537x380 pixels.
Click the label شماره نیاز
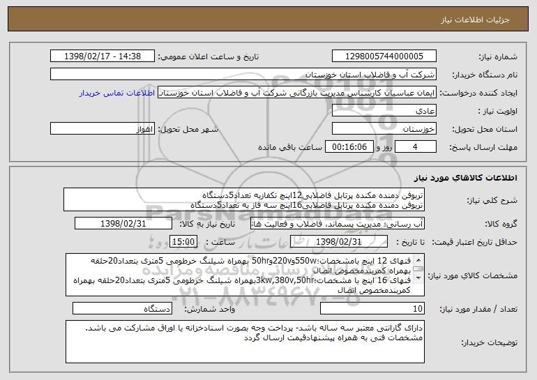point(498,56)
